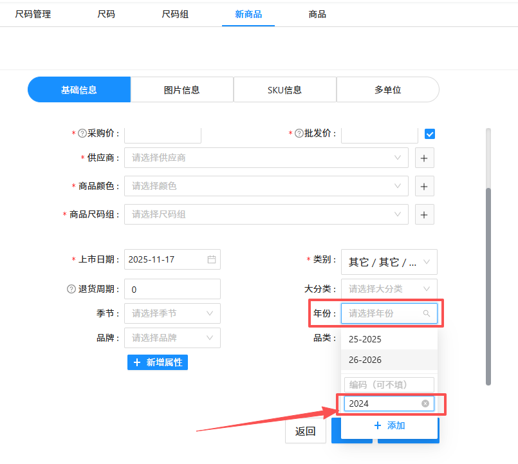518x464 pixels.
Task: Open the 品牌 dropdown
Action: 172,338
